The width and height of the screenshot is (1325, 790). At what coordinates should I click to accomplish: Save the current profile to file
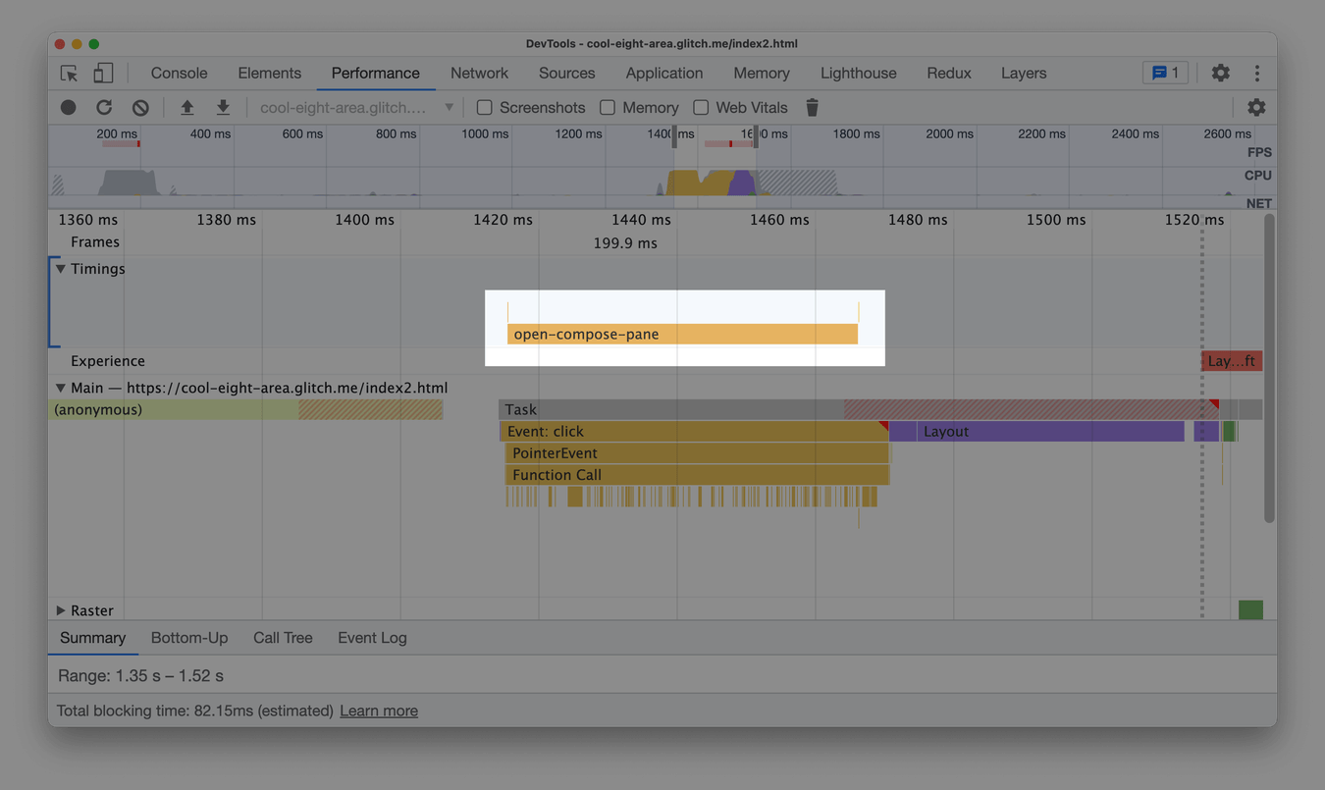point(223,107)
